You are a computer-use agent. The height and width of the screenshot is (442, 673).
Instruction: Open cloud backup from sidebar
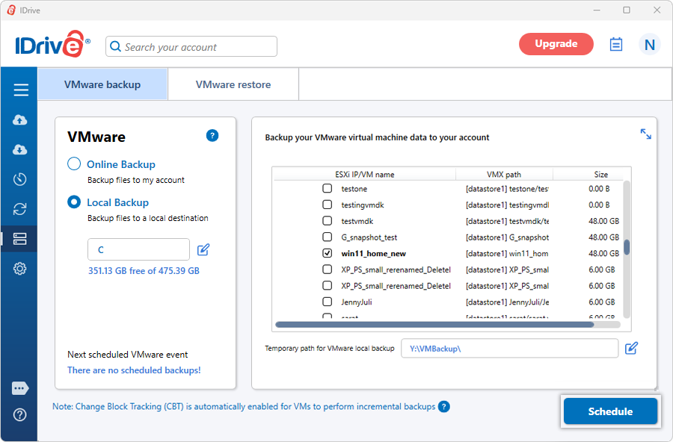pyautogui.click(x=20, y=120)
